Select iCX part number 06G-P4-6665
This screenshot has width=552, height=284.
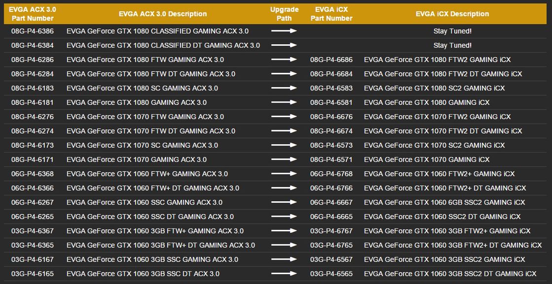pyautogui.click(x=331, y=217)
